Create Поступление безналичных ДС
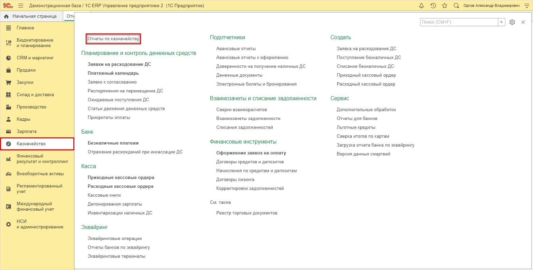The image size is (533, 270). click(369, 58)
